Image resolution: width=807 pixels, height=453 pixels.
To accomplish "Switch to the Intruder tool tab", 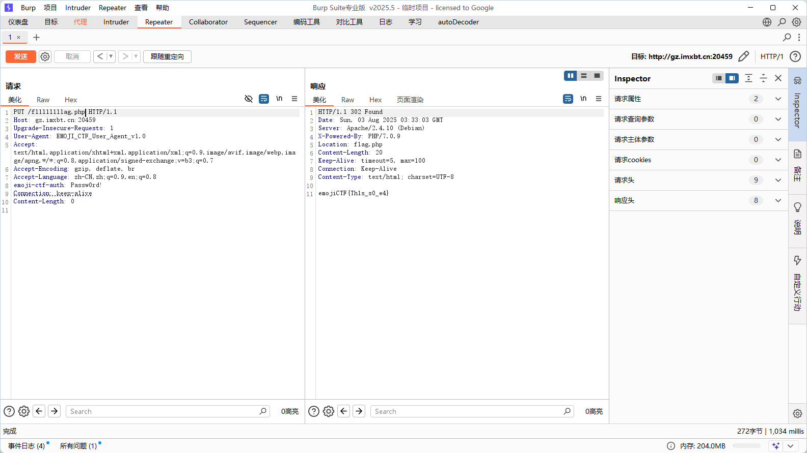I will (116, 22).
